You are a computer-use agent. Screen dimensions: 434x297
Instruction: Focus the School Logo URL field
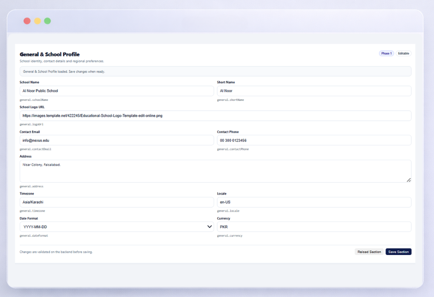click(215, 116)
